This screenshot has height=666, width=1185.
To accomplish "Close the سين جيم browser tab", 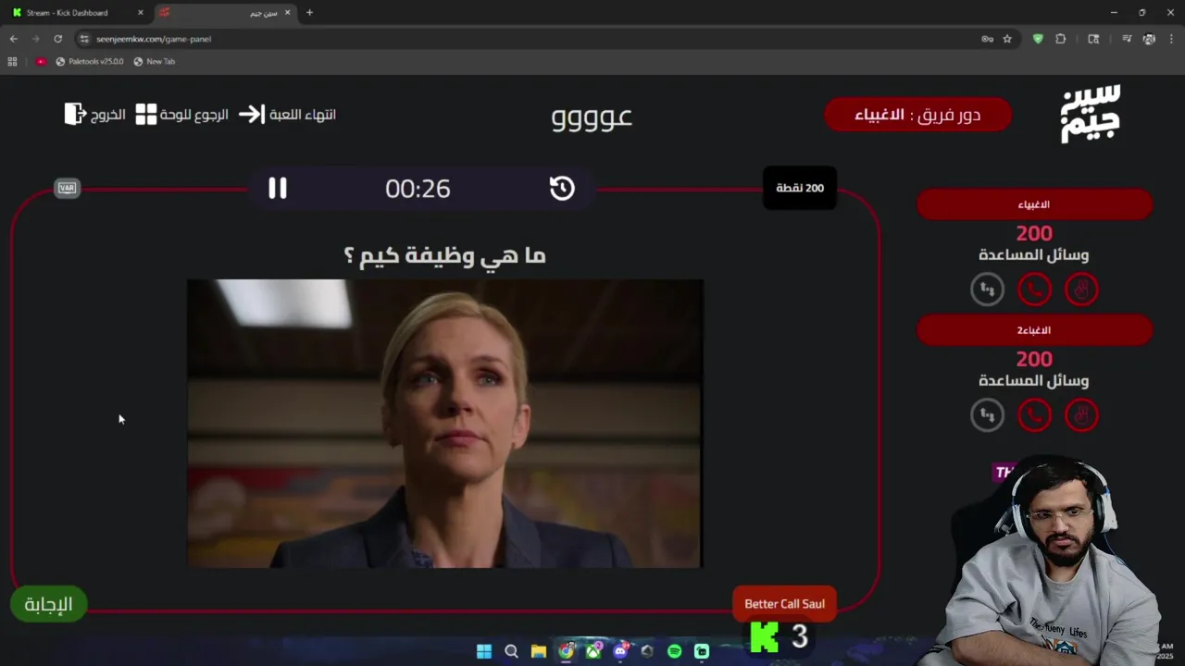I will pos(287,13).
